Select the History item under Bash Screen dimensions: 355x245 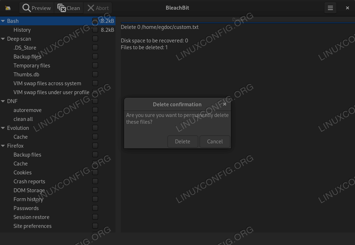[x=58, y=30]
